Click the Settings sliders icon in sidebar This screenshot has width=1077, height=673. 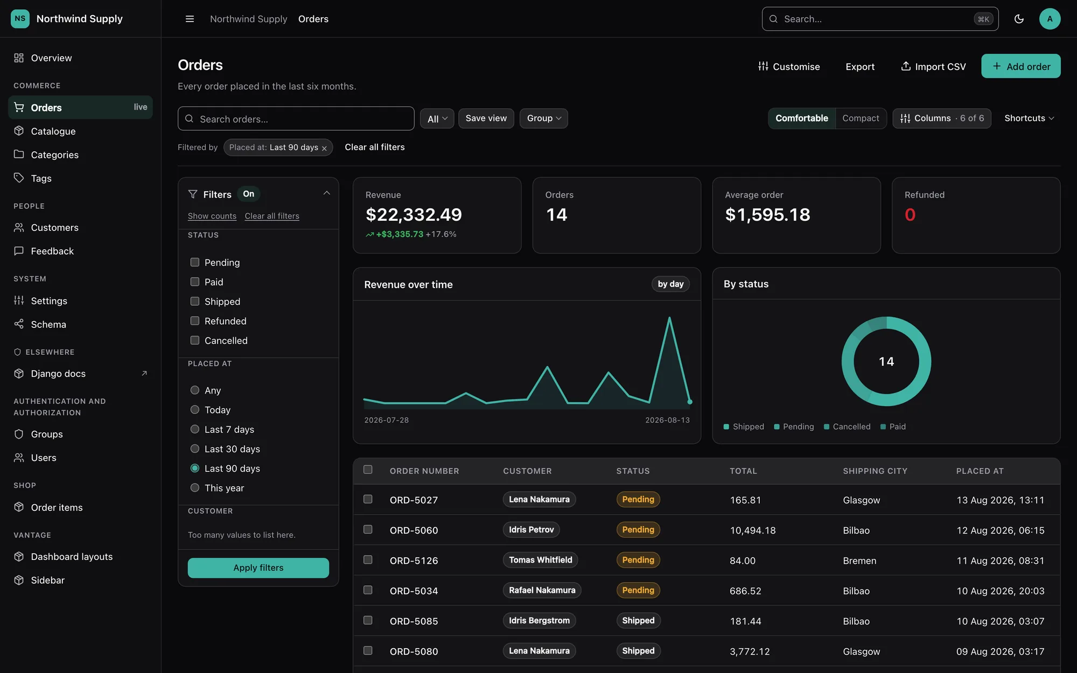point(19,300)
